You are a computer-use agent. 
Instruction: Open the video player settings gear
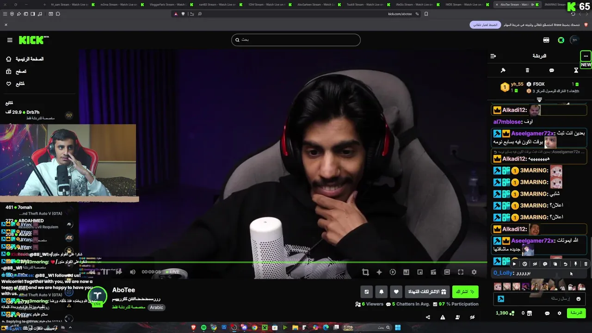pyautogui.click(x=474, y=272)
